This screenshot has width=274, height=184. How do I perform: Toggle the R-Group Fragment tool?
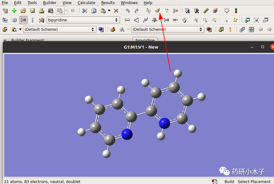click(x=23, y=20)
